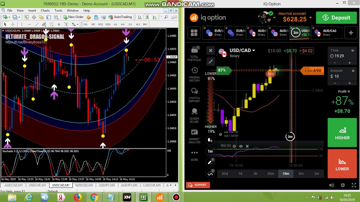The height and width of the screenshot is (202, 360).
Task: Click the HIGHER trade button
Action: click(x=342, y=133)
